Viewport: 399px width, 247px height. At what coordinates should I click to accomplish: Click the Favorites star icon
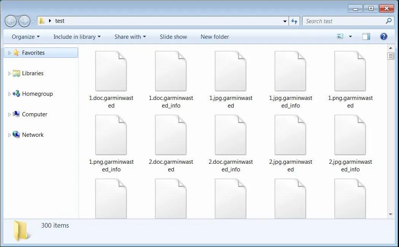[16, 52]
